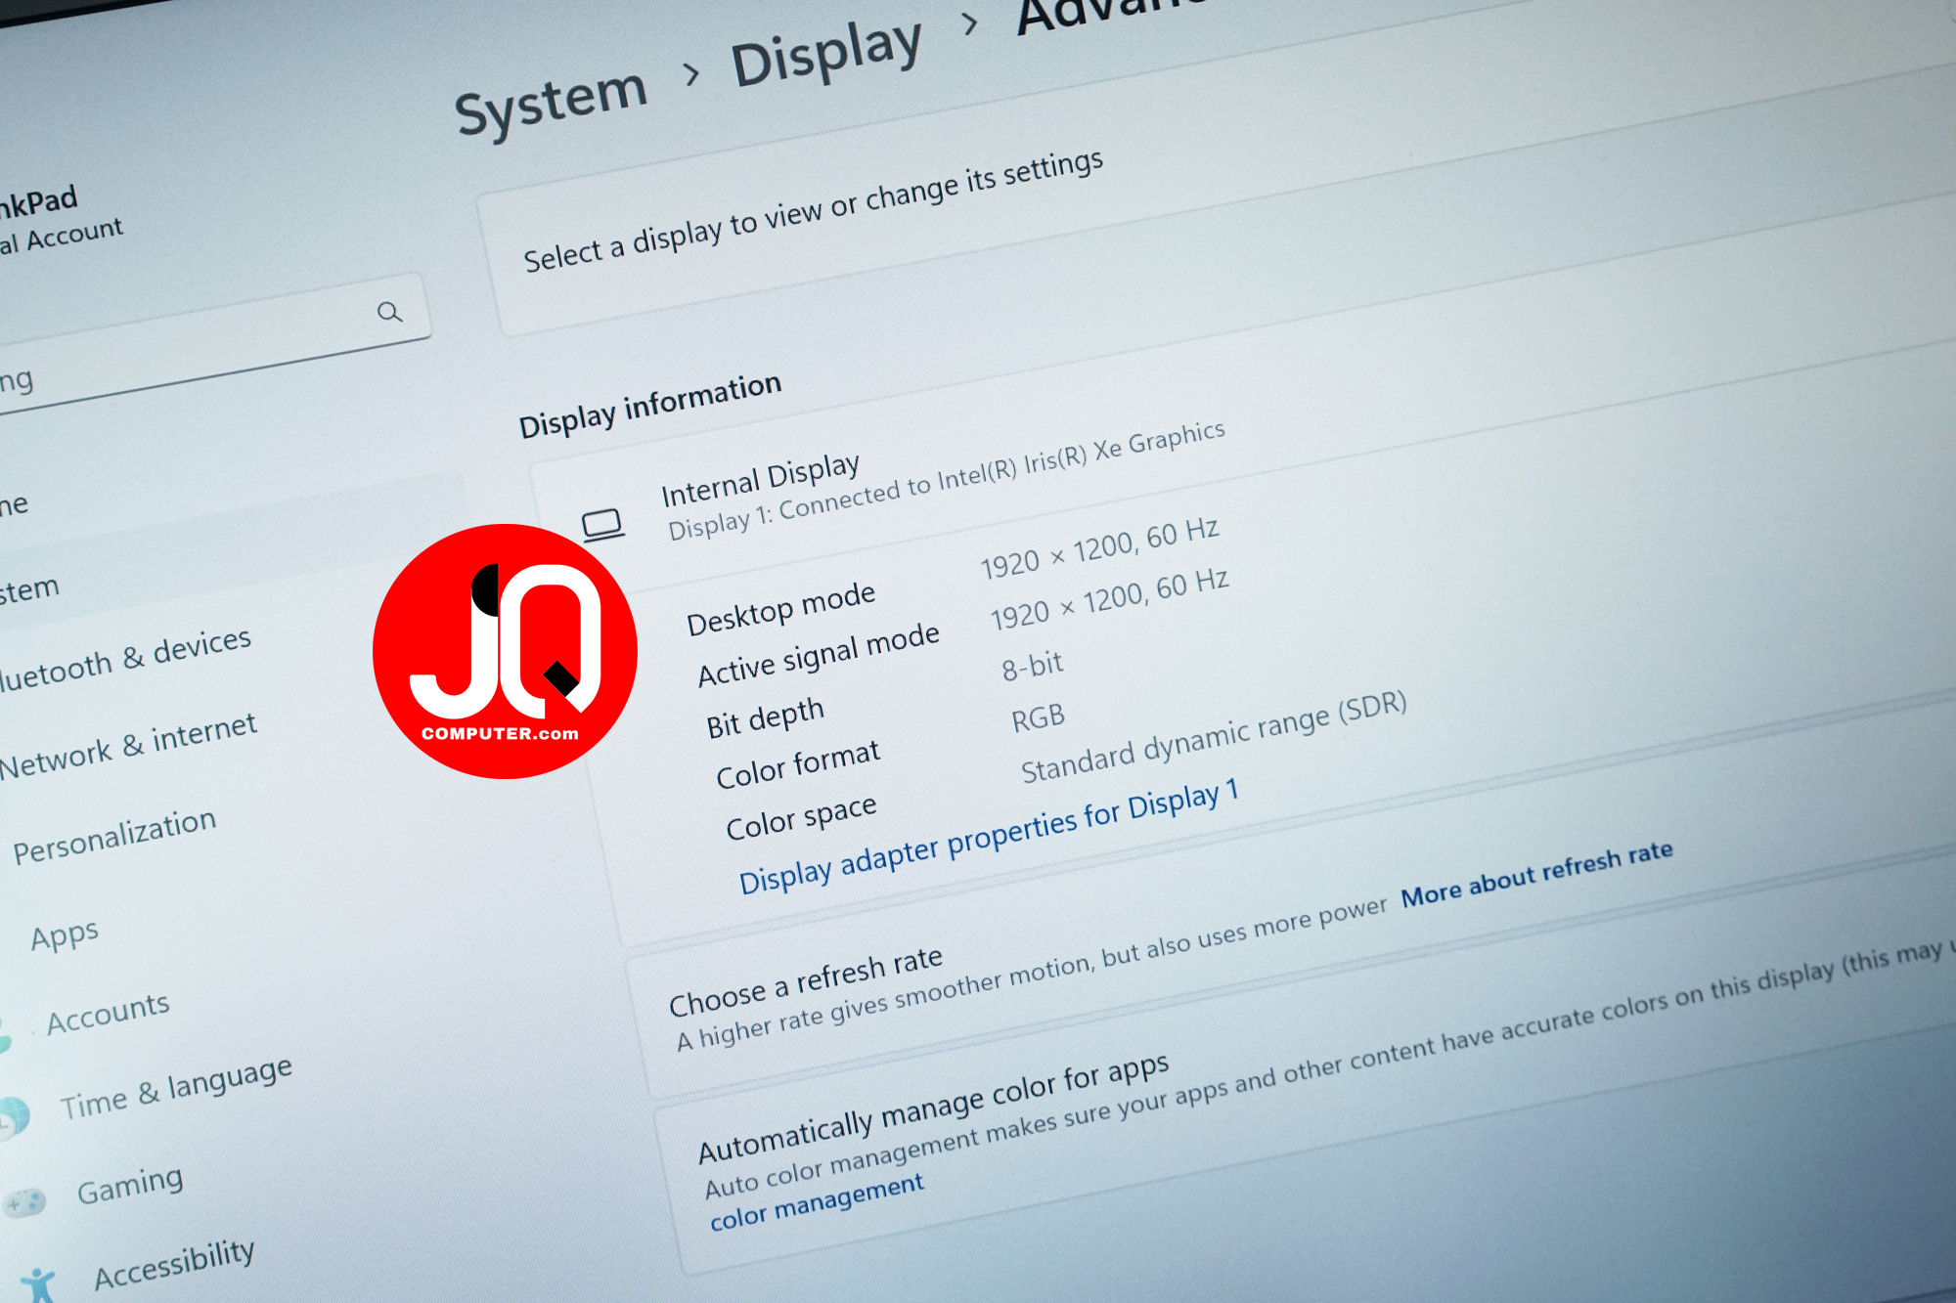
Task: Click the Gaming controller icon
Action: pos(24,1203)
